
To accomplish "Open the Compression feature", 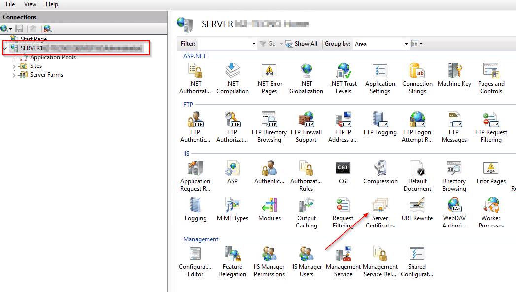I will (x=380, y=172).
